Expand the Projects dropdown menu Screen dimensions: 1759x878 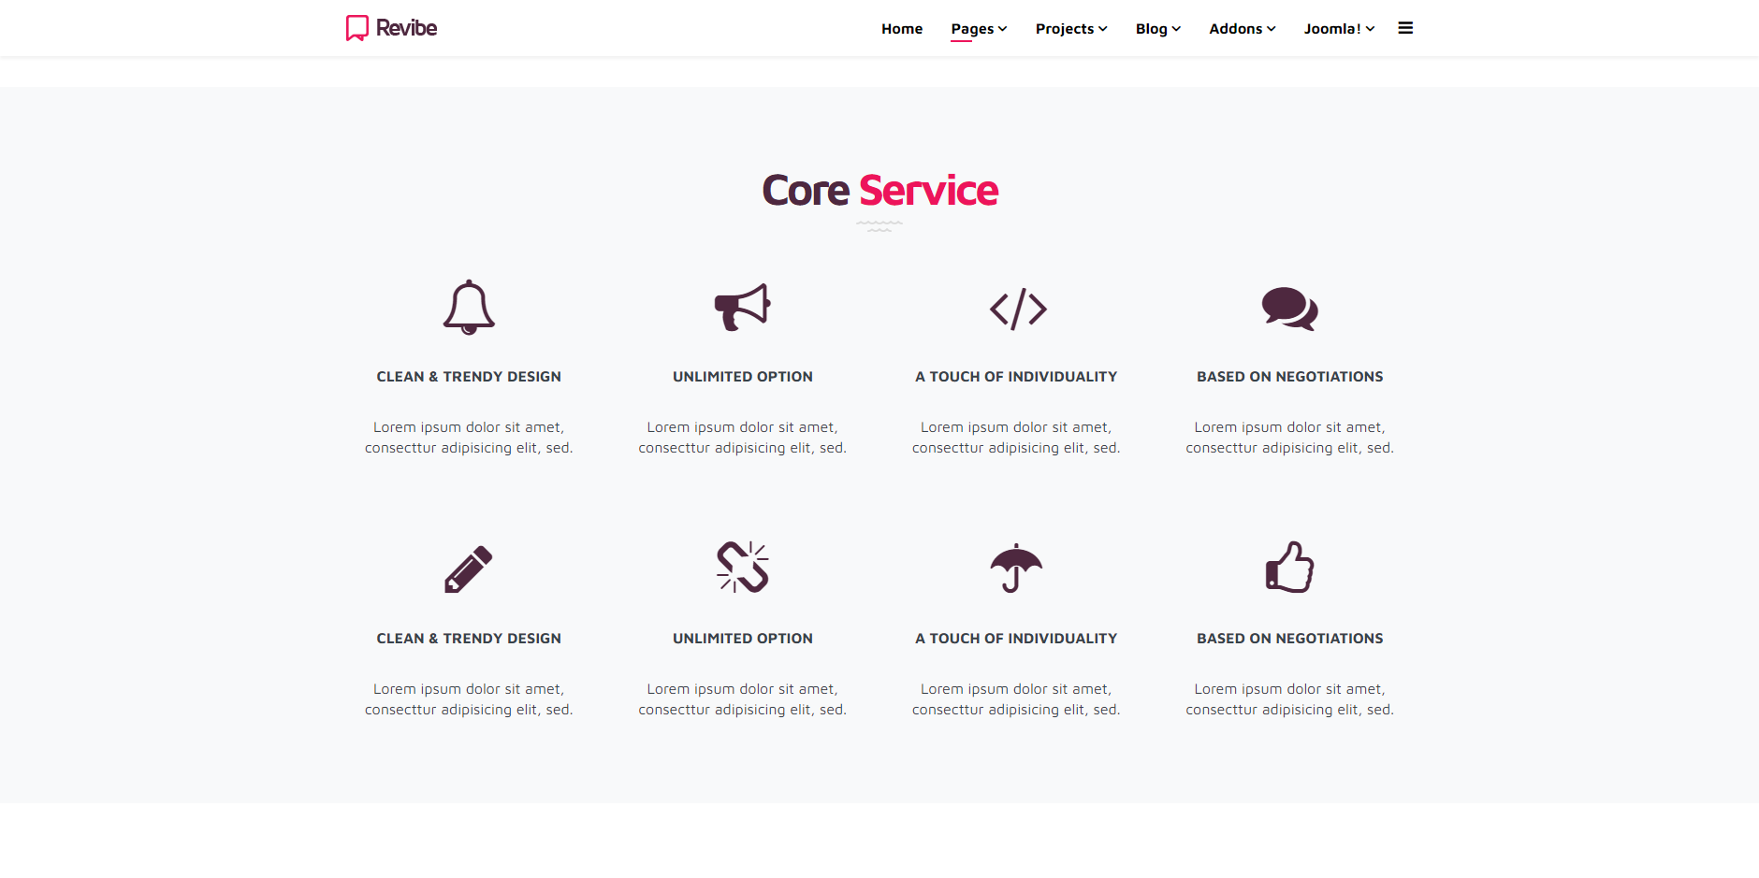[x=1071, y=29]
